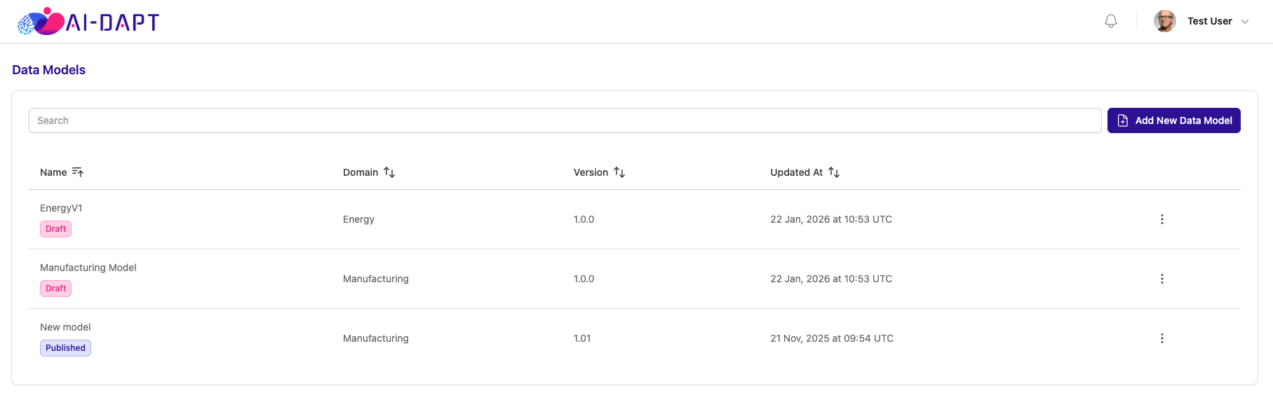1273x409 pixels.
Task: Open the EnergyV1 data model
Action: tap(61, 208)
